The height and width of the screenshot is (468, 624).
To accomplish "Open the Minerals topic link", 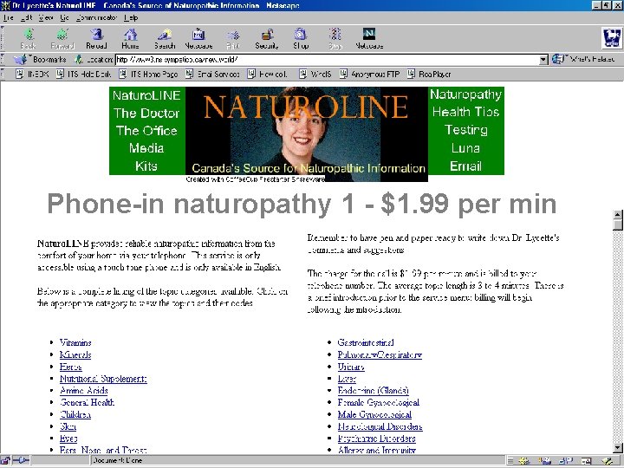I will pyautogui.click(x=75, y=354).
